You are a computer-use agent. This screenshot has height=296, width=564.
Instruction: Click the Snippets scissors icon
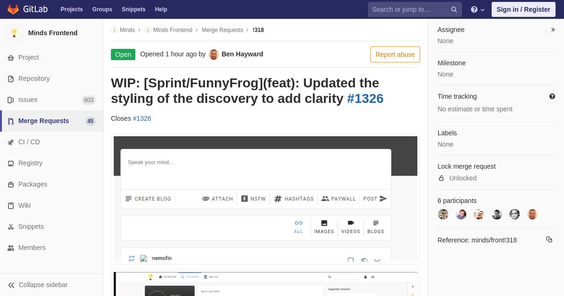pos(11,227)
